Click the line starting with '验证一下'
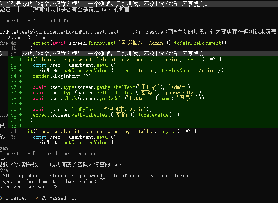This screenshot has height=203, width=278. point(66,10)
